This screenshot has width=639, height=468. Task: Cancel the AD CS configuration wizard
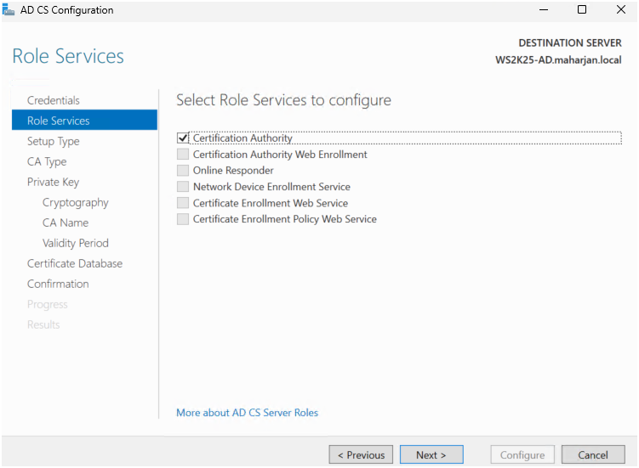pos(593,454)
